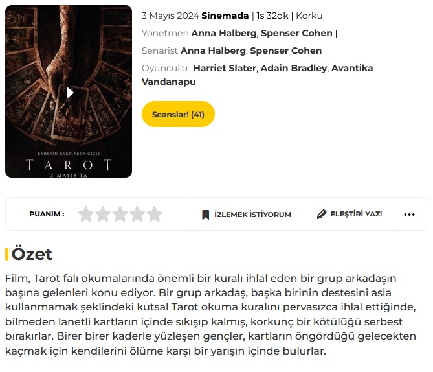View Adain Bradley's actor page
This screenshot has width=433, height=372.
click(294, 68)
